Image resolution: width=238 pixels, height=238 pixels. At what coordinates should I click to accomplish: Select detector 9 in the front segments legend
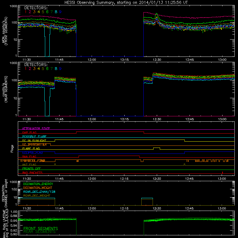click(x=60, y=12)
